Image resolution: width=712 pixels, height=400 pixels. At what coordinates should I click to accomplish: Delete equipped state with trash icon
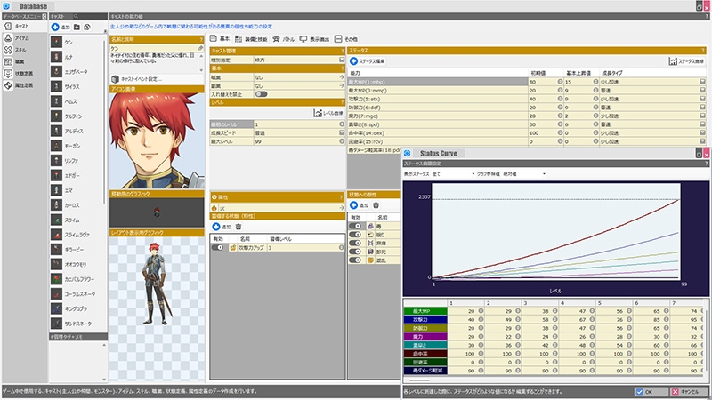coord(238,227)
